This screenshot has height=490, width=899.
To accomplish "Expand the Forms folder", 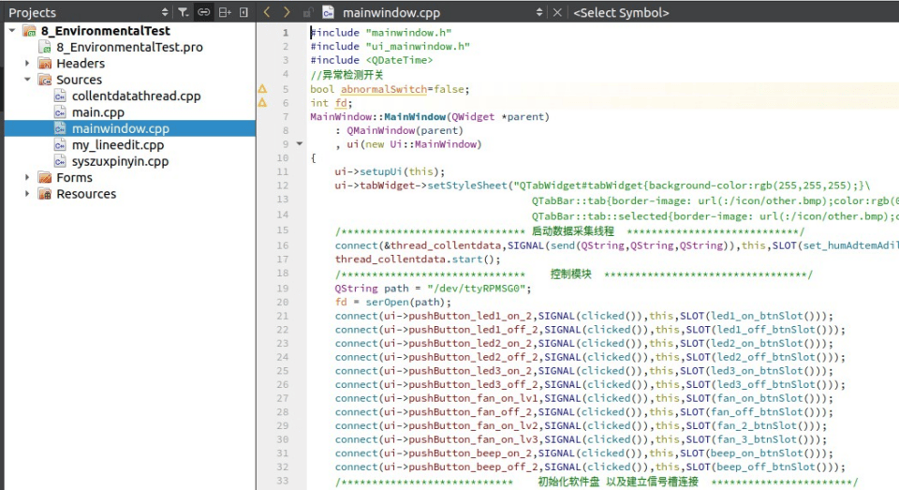I will [x=28, y=177].
